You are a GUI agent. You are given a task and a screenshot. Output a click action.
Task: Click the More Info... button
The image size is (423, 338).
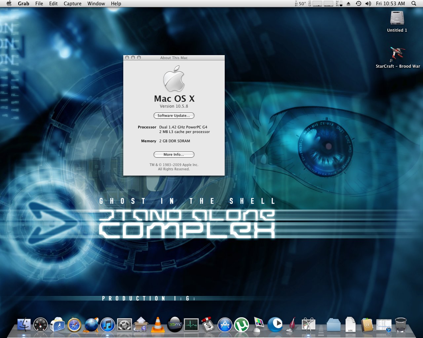pos(174,154)
